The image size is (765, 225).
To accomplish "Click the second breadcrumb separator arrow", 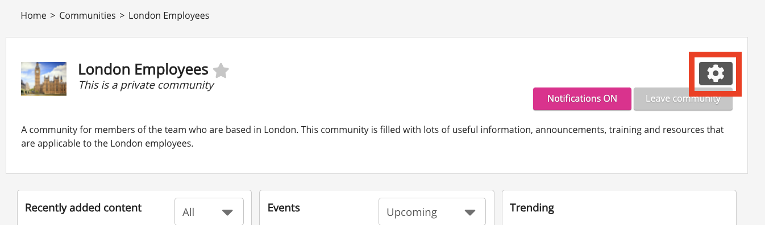I will tap(122, 15).
